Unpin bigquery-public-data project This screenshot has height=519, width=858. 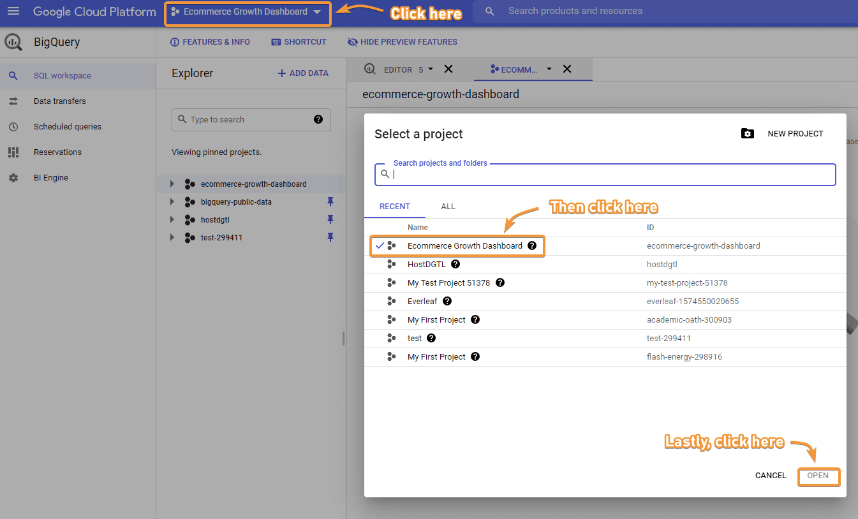point(330,201)
